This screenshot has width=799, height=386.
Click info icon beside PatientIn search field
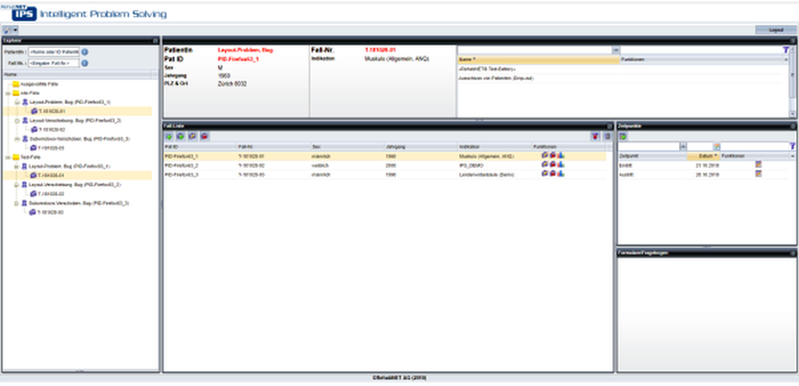[84, 52]
